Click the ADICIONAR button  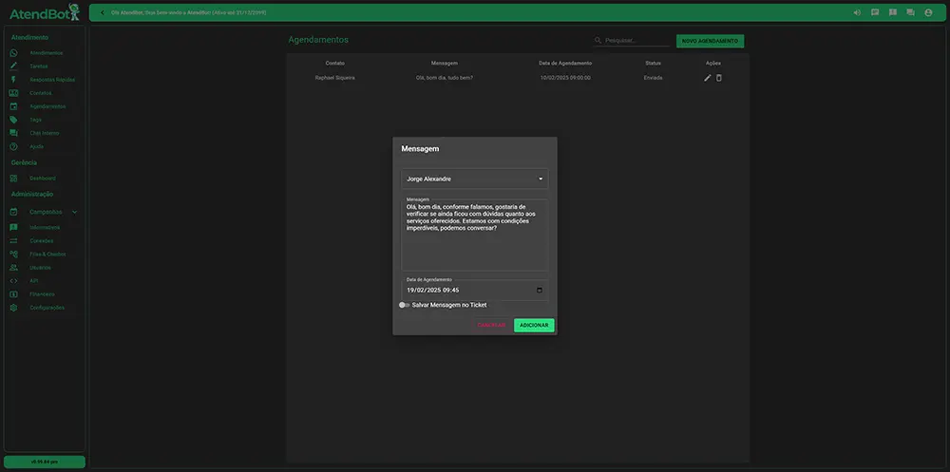[x=534, y=325]
